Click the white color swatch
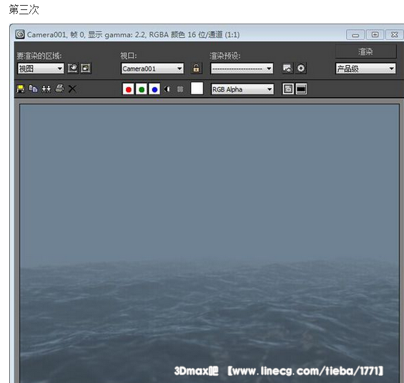This screenshot has width=404, height=383. (x=197, y=89)
